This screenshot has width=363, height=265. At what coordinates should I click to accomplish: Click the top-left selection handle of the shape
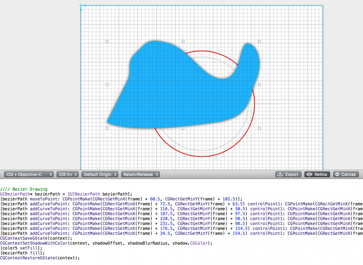tap(107, 41)
